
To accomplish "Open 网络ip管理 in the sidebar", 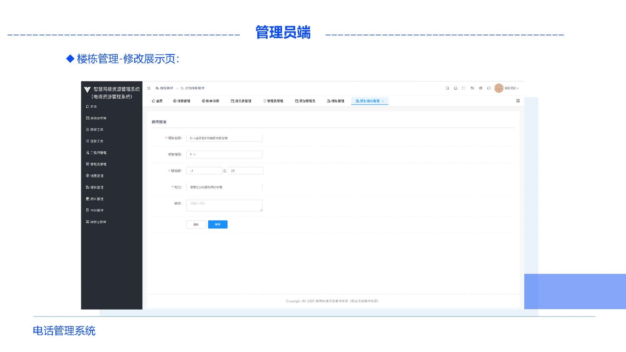I will (x=96, y=222).
